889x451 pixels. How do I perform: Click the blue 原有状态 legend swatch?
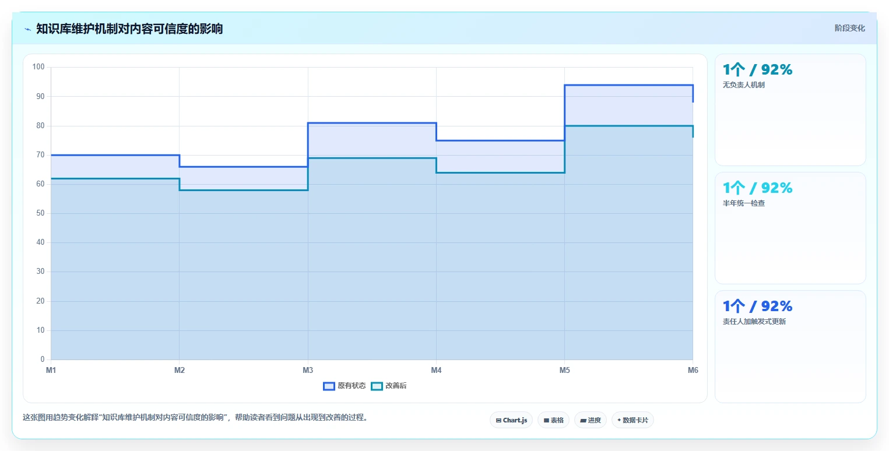click(329, 386)
